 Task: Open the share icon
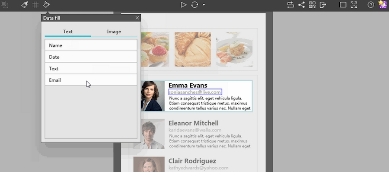(x=301, y=5)
